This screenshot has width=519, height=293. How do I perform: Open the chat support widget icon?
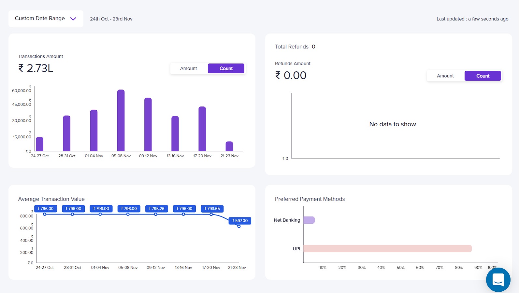(498, 280)
